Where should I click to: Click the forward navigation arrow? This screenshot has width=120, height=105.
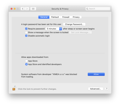pyautogui.click(x=27, y=9)
